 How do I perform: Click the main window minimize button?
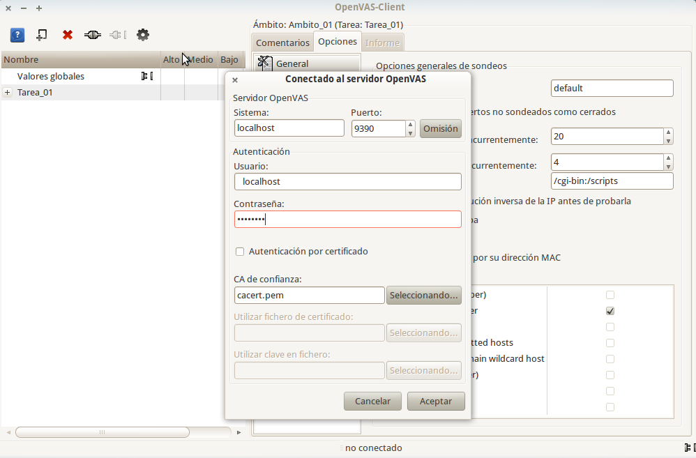point(24,8)
